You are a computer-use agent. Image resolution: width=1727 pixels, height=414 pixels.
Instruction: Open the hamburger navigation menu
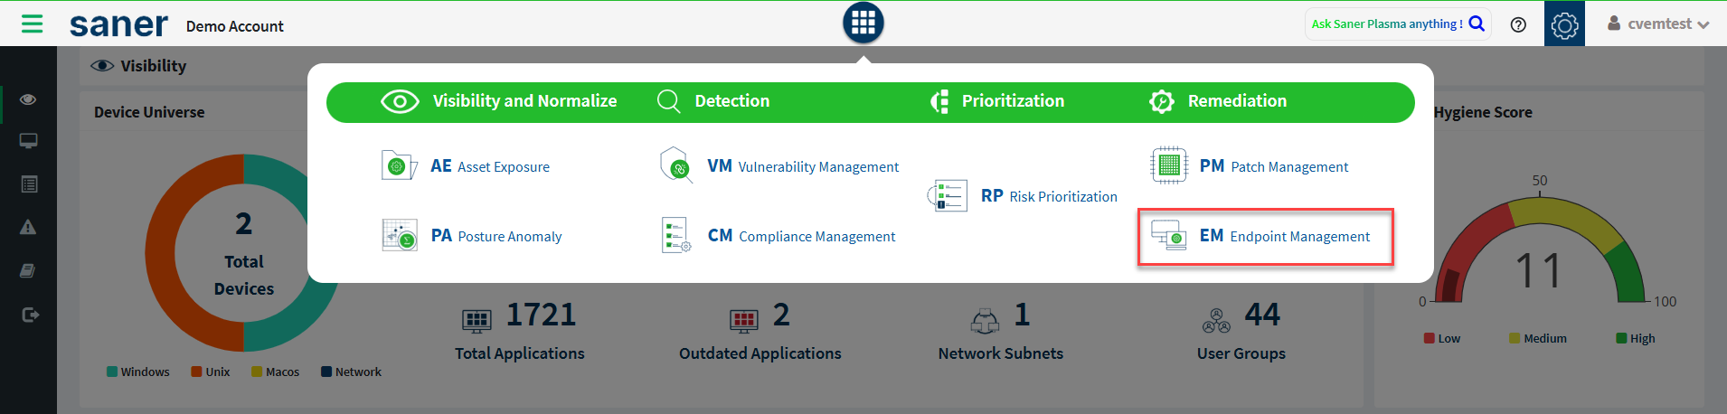click(32, 24)
